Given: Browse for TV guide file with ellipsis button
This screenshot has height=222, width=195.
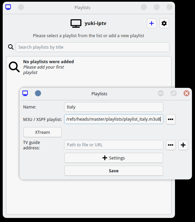Looking at the screenshot, I should (x=171, y=145).
